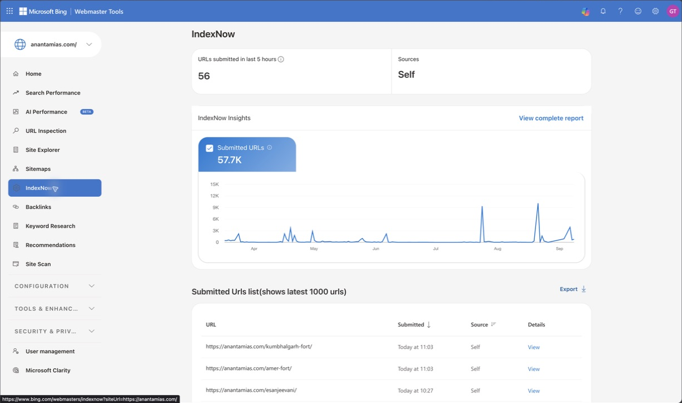The width and height of the screenshot is (682, 403).
Task: Open URL Inspection page
Action: point(46,131)
